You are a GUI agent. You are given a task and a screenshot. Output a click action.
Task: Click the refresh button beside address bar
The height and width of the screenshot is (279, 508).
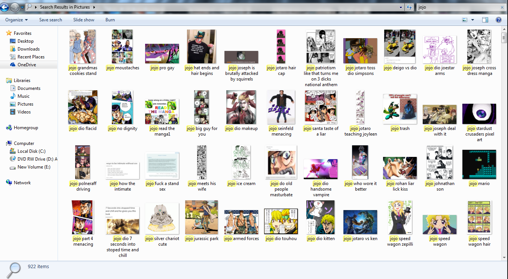pos(409,7)
